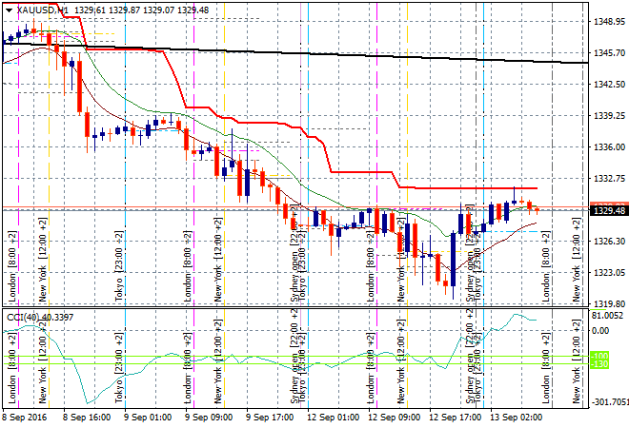Click the 1348.95 price scale label
Image resolution: width=629 pixels, height=428 pixels.
pos(607,21)
